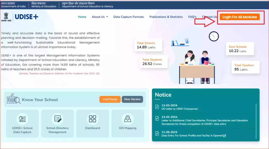Click the Know Your School building icon

click(x=13, y=99)
